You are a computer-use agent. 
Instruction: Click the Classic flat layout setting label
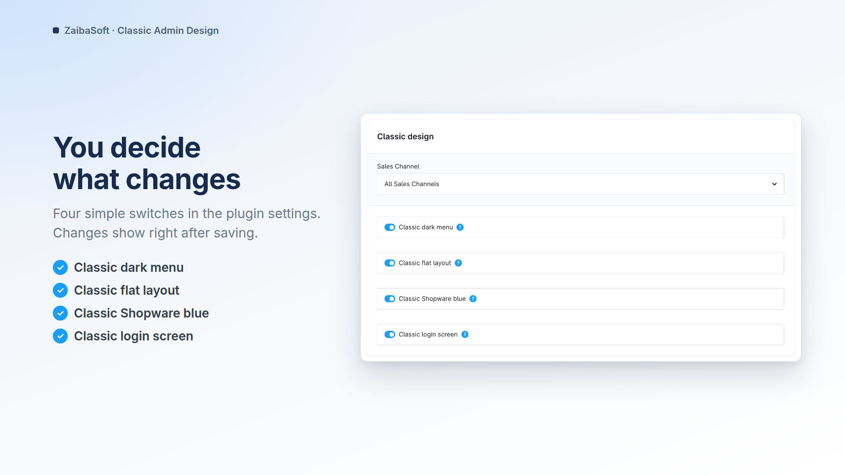coord(425,263)
